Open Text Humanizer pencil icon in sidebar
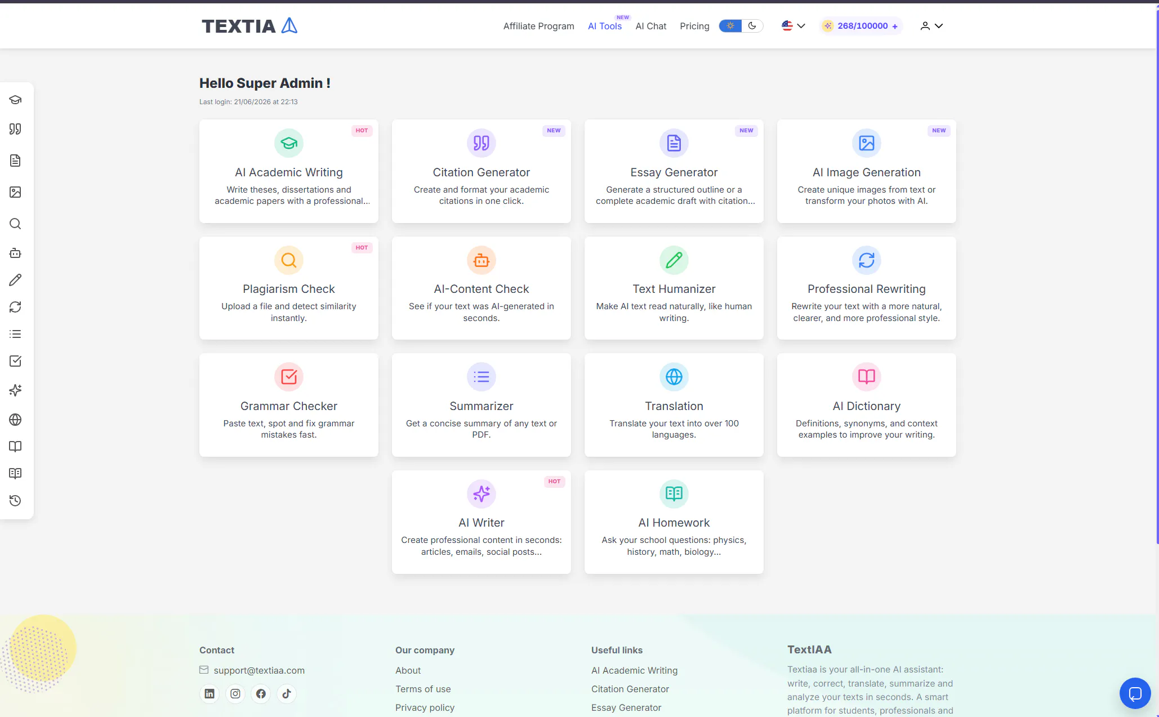This screenshot has width=1159, height=717. coord(15,280)
